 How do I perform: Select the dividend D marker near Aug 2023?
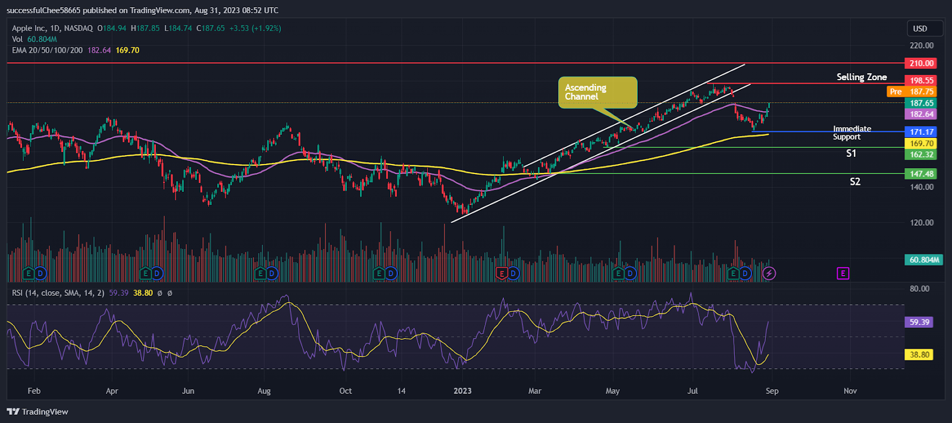(745, 273)
